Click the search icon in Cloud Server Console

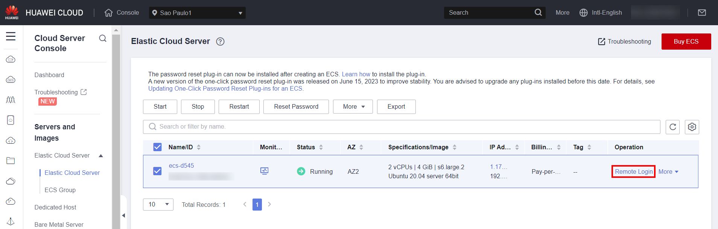point(102,38)
